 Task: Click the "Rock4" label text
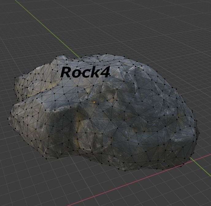pyautogui.click(x=85, y=72)
